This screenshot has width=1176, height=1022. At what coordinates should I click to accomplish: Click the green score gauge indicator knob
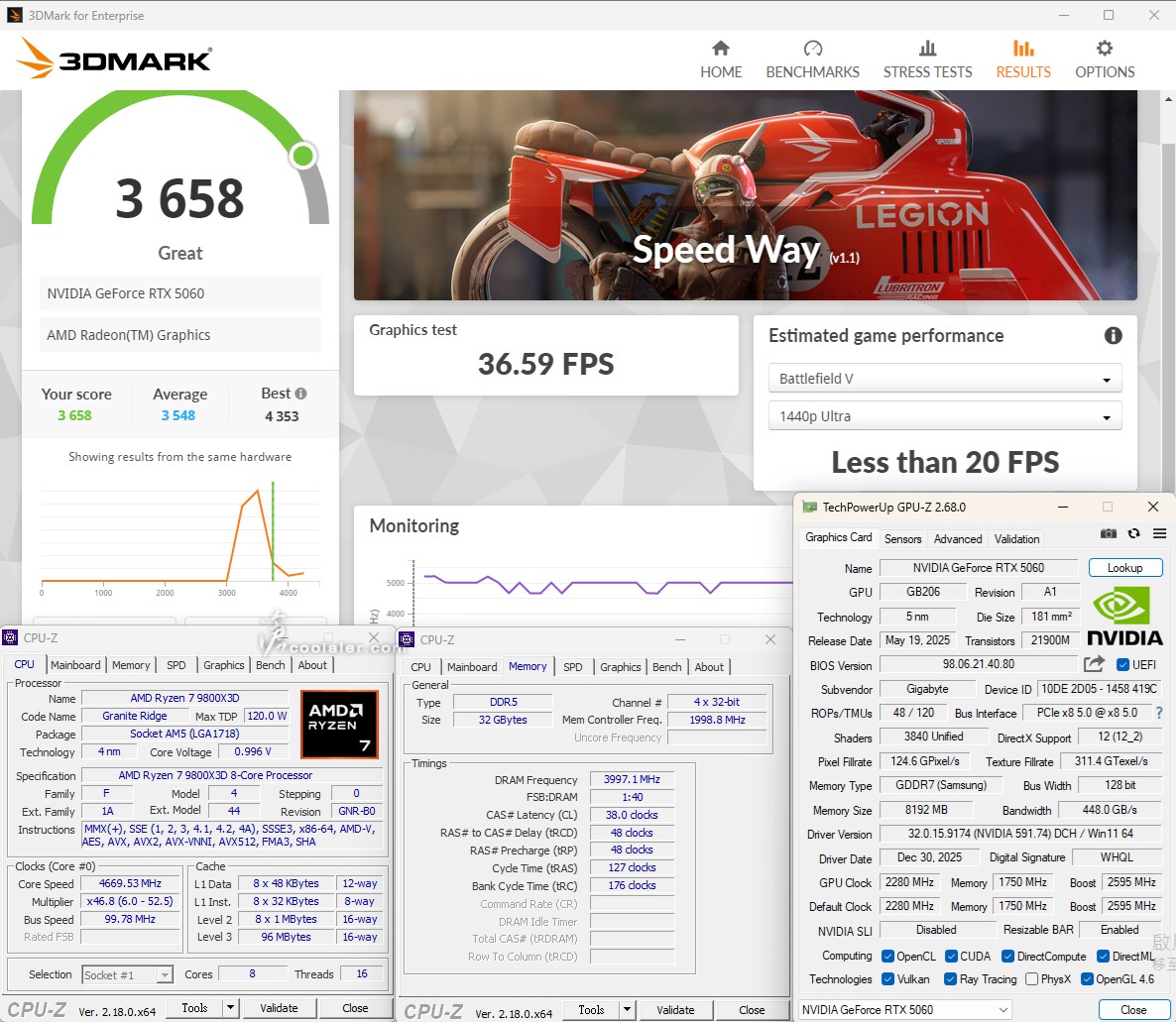[x=303, y=156]
